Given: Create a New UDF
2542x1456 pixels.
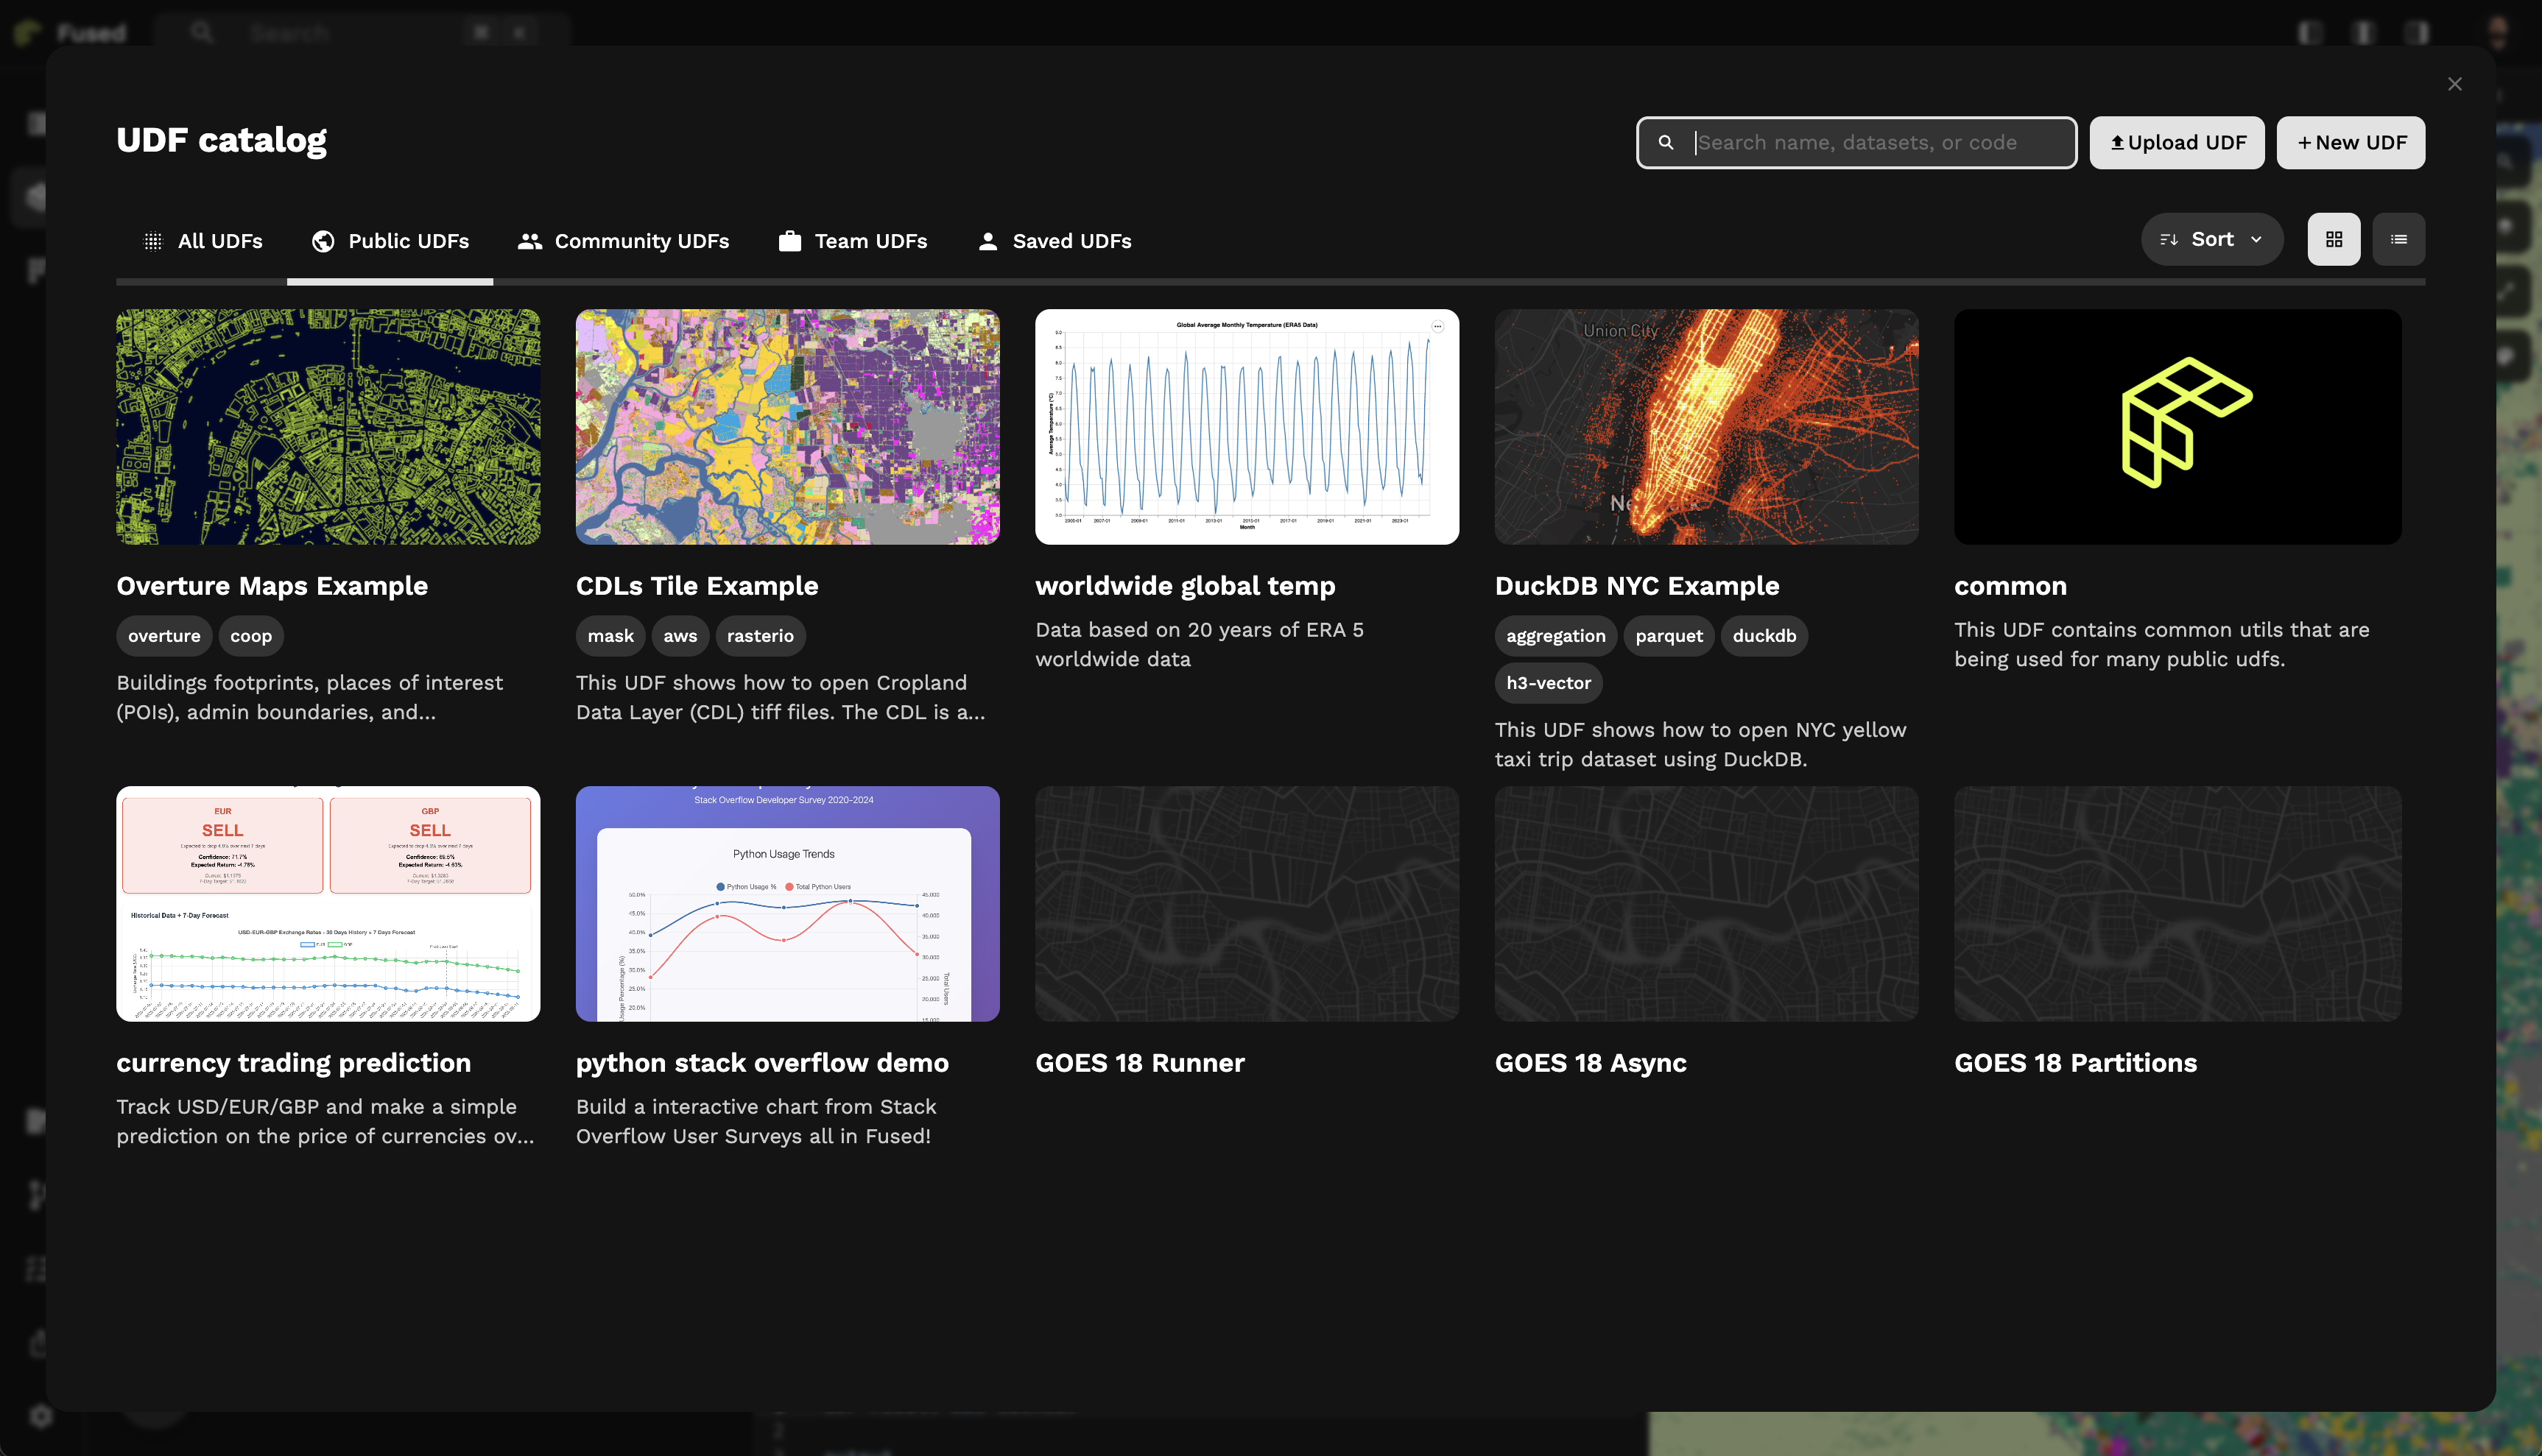Looking at the screenshot, I should click(x=2350, y=143).
